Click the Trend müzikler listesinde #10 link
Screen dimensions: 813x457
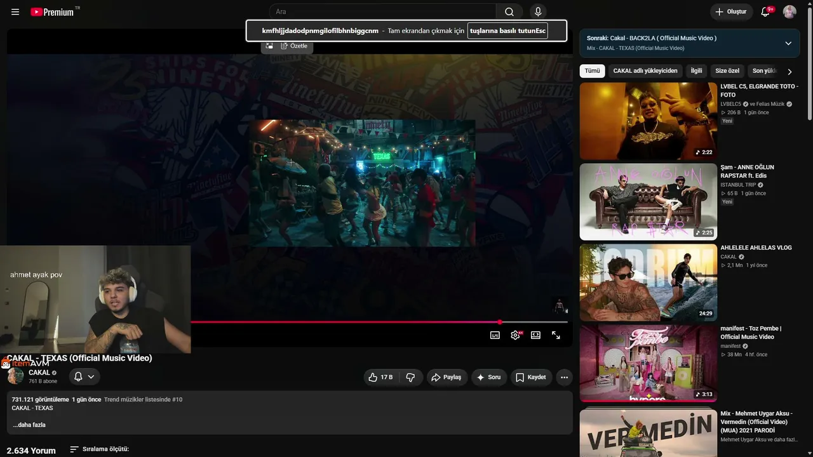click(x=143, y=400)
